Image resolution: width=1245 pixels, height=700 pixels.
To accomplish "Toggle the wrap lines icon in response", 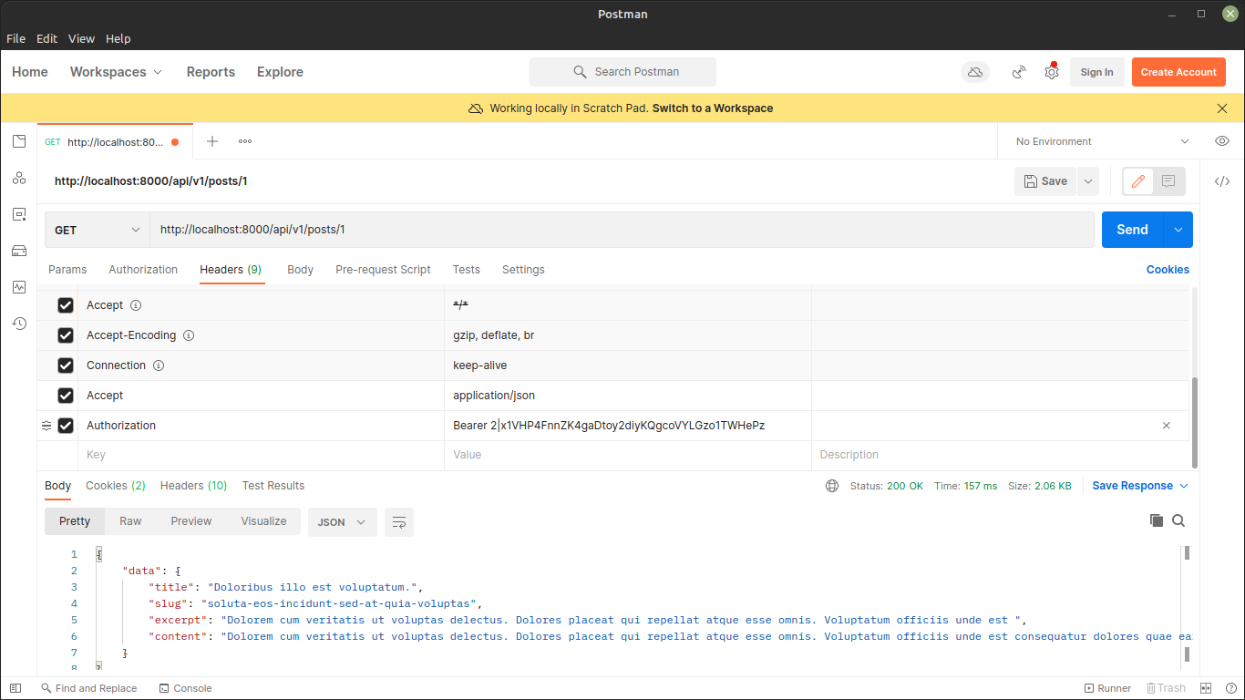I will (399, 522).
